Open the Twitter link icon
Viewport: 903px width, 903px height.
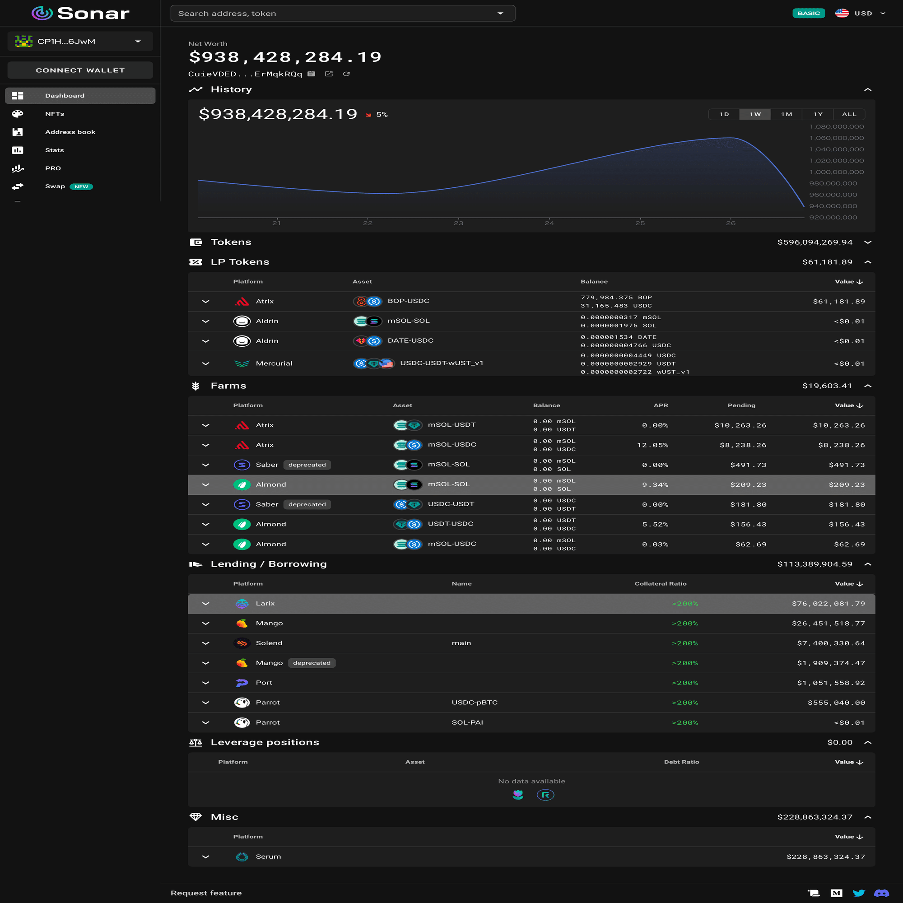[859, 893]
